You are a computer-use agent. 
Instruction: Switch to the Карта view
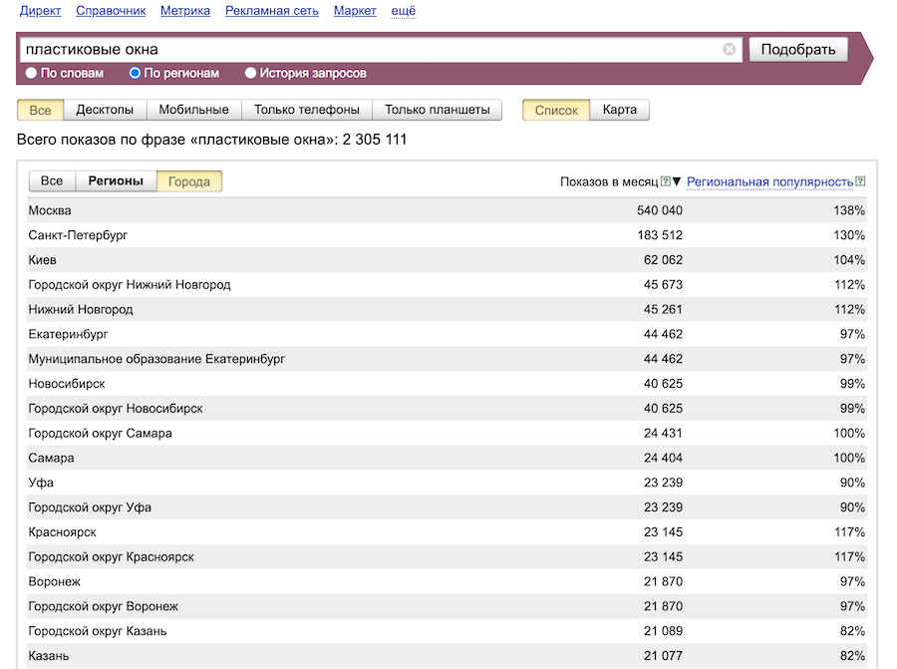pos(619,110)
